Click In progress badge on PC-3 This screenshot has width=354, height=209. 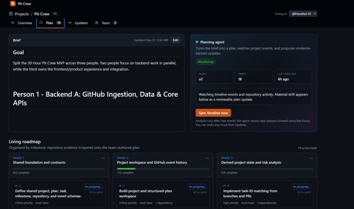pos(197,187)
